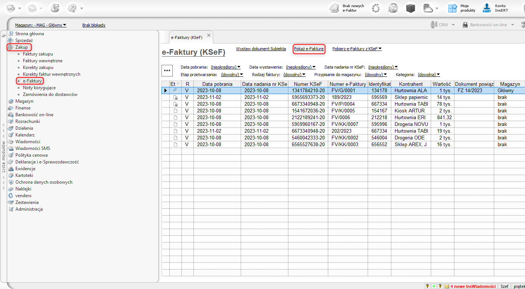Open the Rodzaj faktury filter dropdown
Screen dimensions: 525x289
tap(296, 75)
